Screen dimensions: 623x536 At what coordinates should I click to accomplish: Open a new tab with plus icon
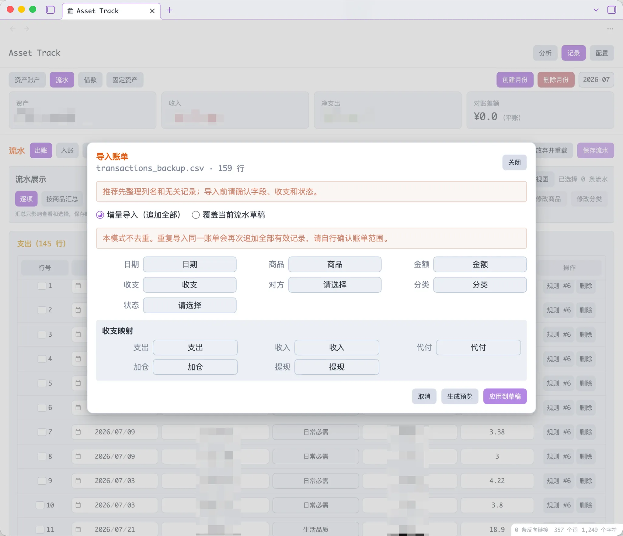coord(169,10)
